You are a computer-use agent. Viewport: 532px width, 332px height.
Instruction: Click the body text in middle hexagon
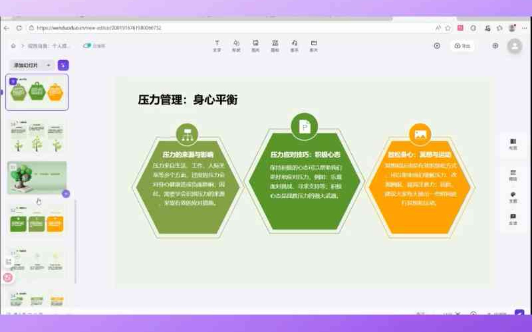[x=305, y=181]
